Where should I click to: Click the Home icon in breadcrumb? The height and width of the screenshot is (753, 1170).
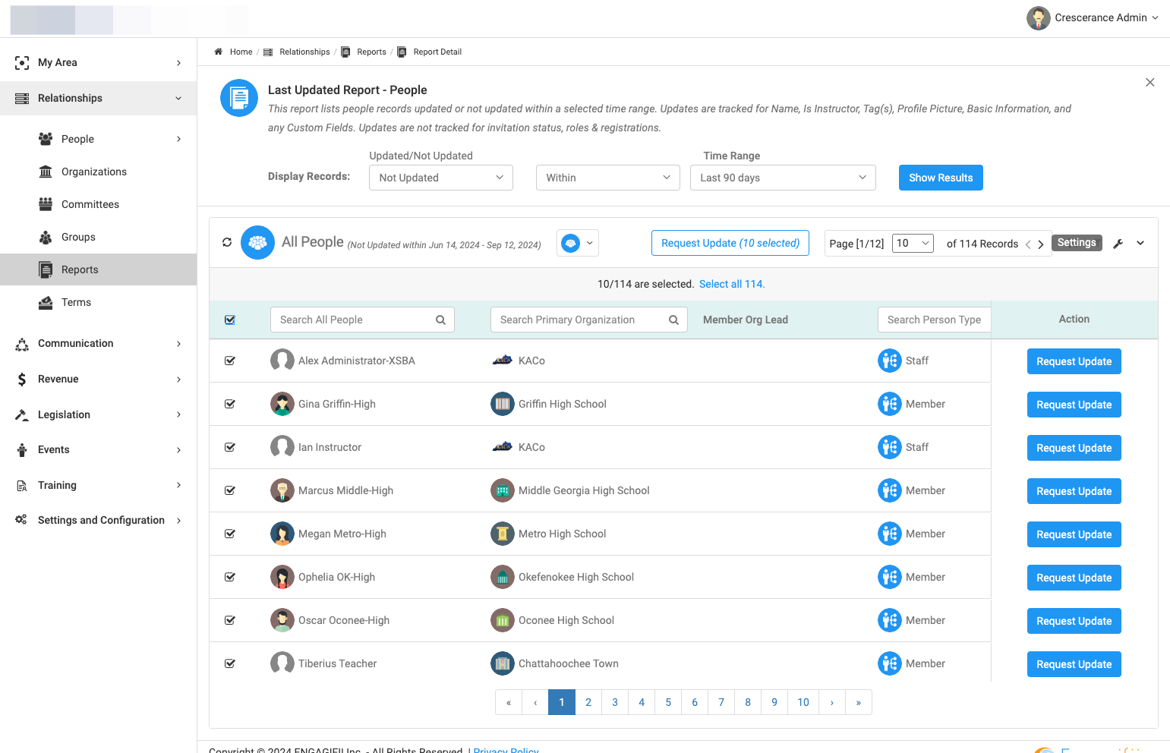click(219, 52)
